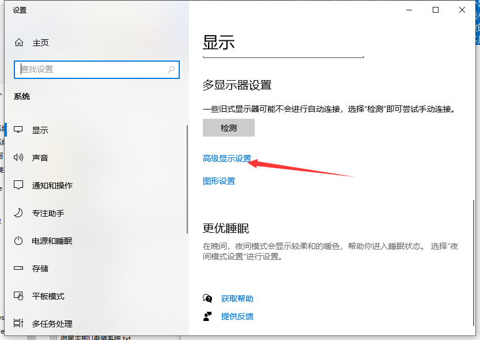Click the 提供反馈 link
This screenshot has width=480, height=340.
pyautogui.click(x=237, y=316)
